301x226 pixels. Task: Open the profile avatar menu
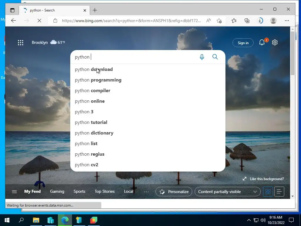coord(273,21)
